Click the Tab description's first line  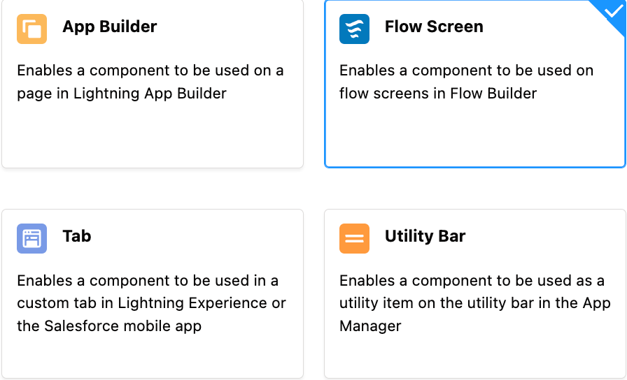tap(148, 281)
